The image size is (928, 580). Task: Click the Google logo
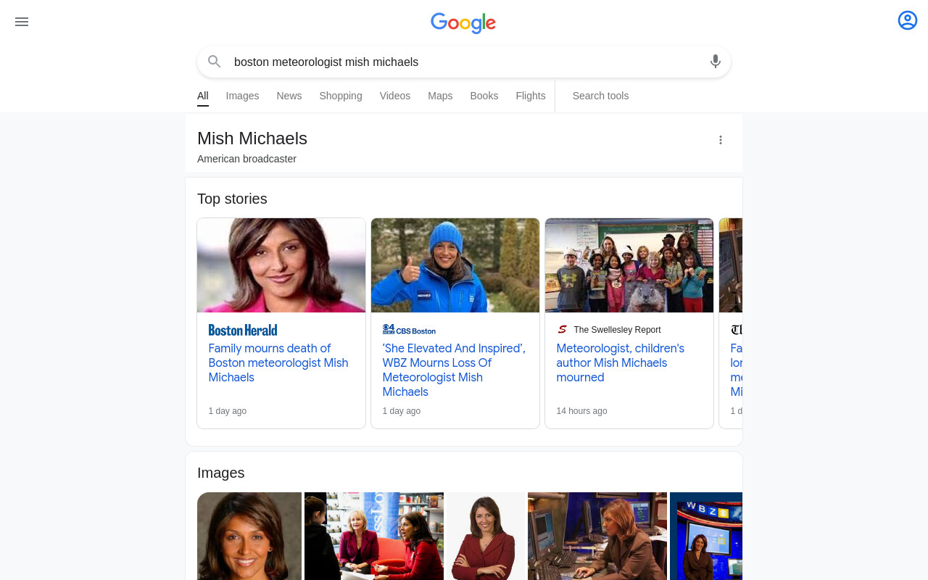(463, 23)
